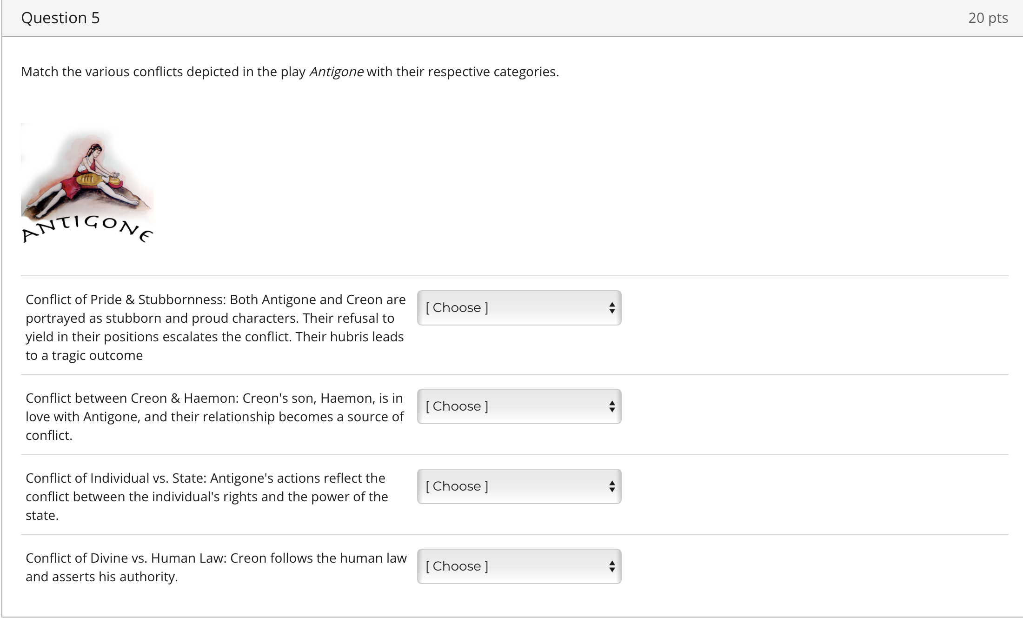Click up-down arrows on Pride & Stubbornness selector
Image resolution: width=1023 pixels, height=618 pixels.
[x=612, y=308]
